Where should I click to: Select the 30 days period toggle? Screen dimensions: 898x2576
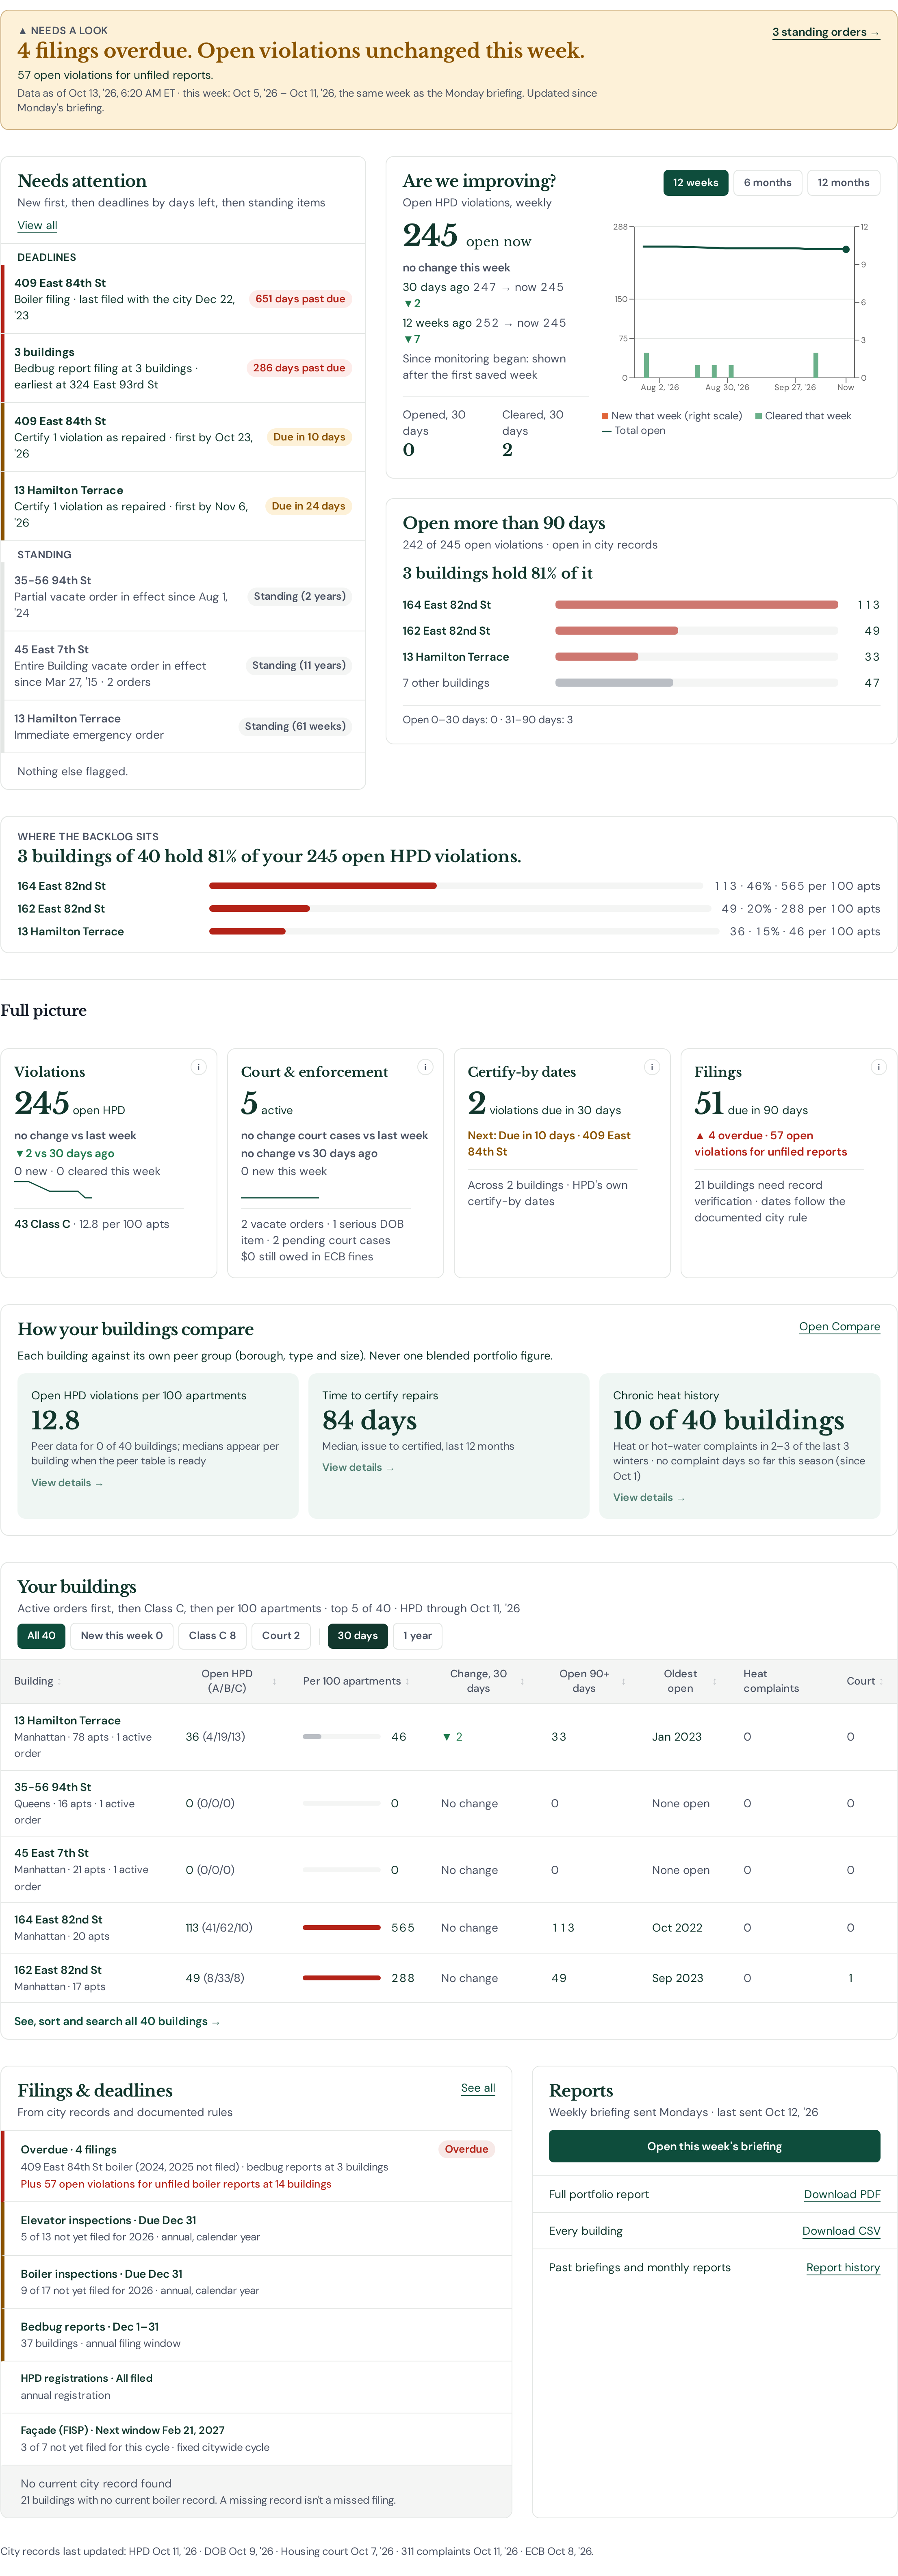coord(357,1636)
